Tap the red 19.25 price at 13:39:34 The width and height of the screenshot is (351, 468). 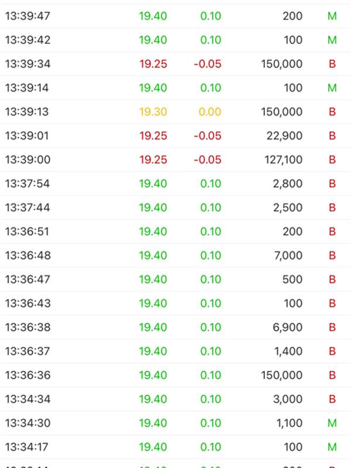[x=153, y=64]
